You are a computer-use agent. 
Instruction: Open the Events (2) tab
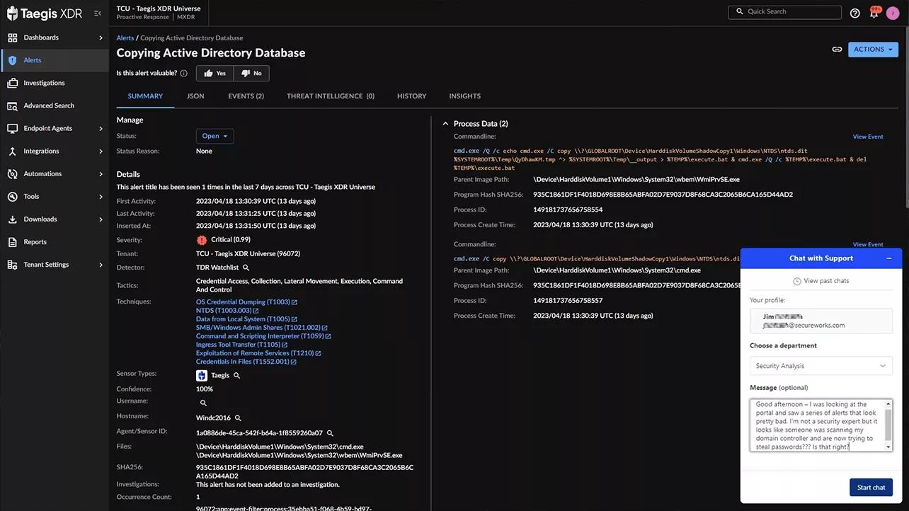click(246, 96)
